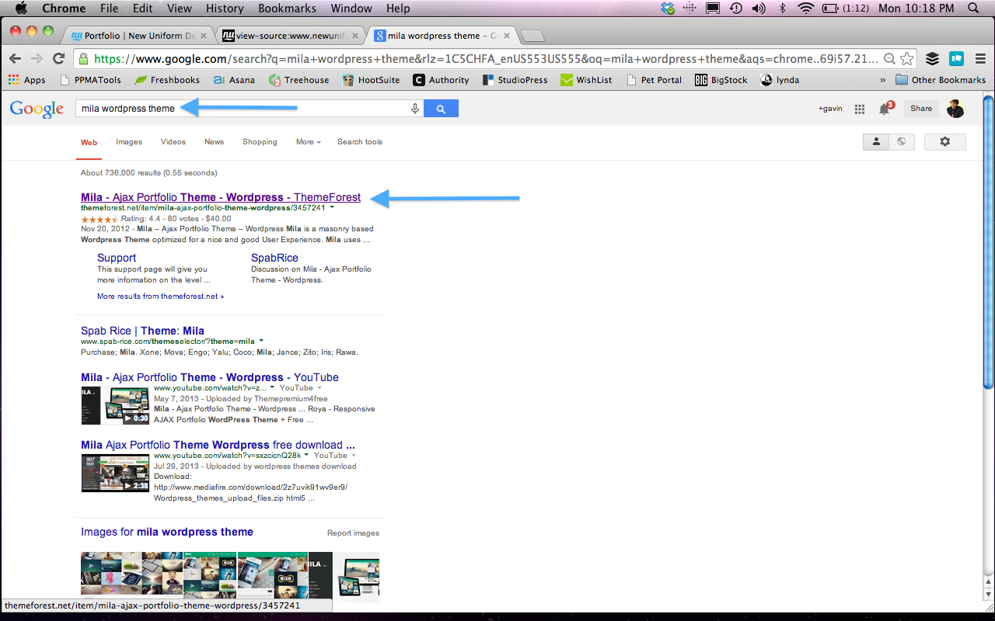Image resolution: width=995 pixels, height=621 pixels.
Task: Open the Other Bookmarks folder
Action: (941, 80)
